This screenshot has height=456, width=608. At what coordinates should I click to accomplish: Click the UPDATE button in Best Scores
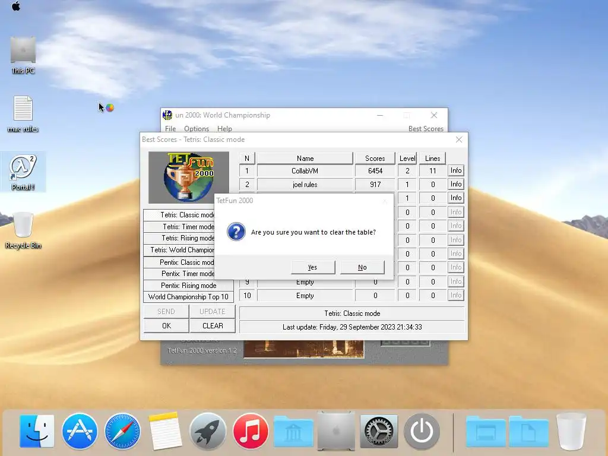pos(213,311)
